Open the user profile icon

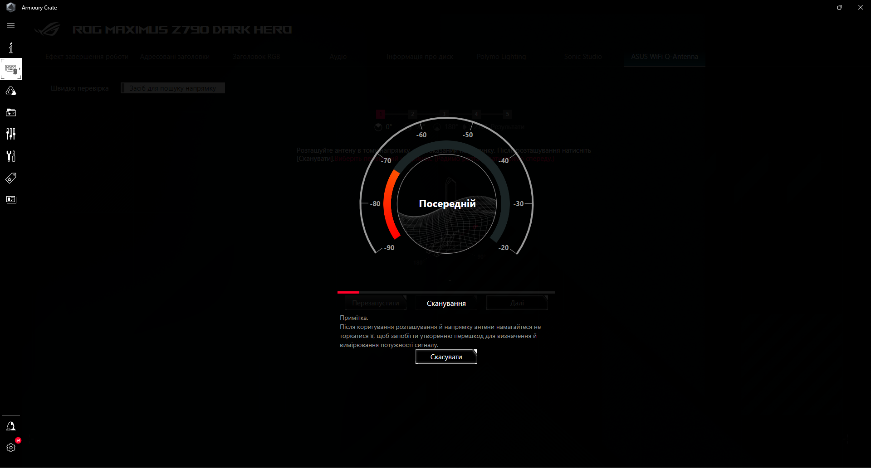(x=11, y=426)
